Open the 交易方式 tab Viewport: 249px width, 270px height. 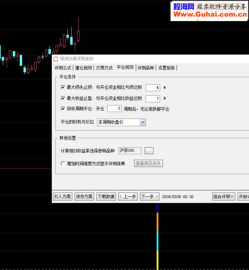pyautogui.click(x=104, y=68)
